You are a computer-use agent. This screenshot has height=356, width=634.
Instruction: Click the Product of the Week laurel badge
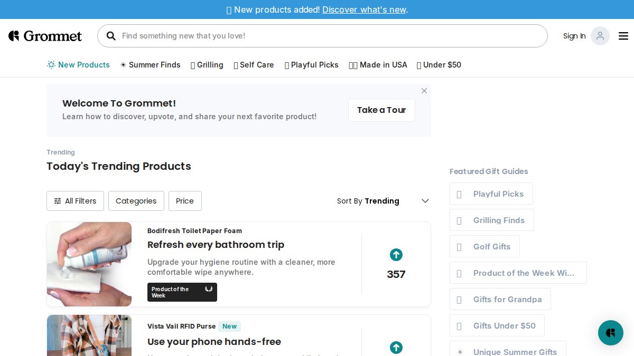click(182, 292)
